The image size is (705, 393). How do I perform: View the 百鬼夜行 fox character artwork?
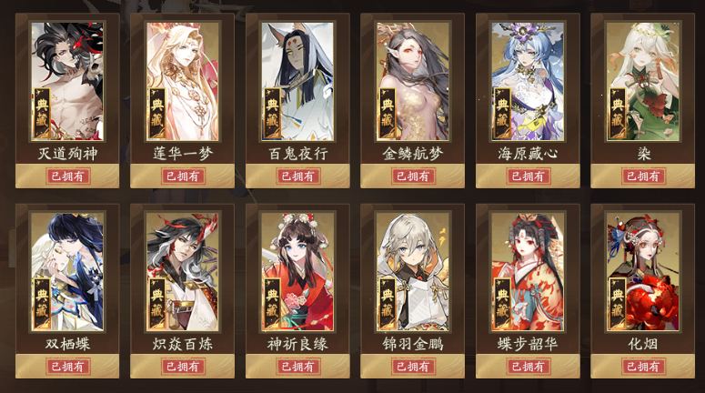pos(297,81)
